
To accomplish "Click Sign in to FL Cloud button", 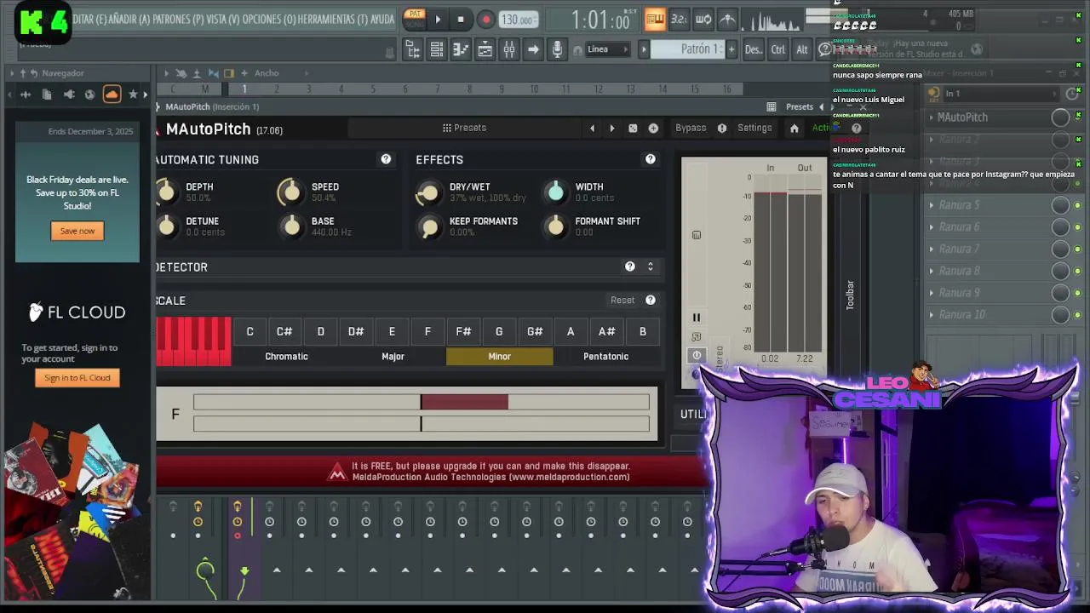I will (x=77, y=378).
